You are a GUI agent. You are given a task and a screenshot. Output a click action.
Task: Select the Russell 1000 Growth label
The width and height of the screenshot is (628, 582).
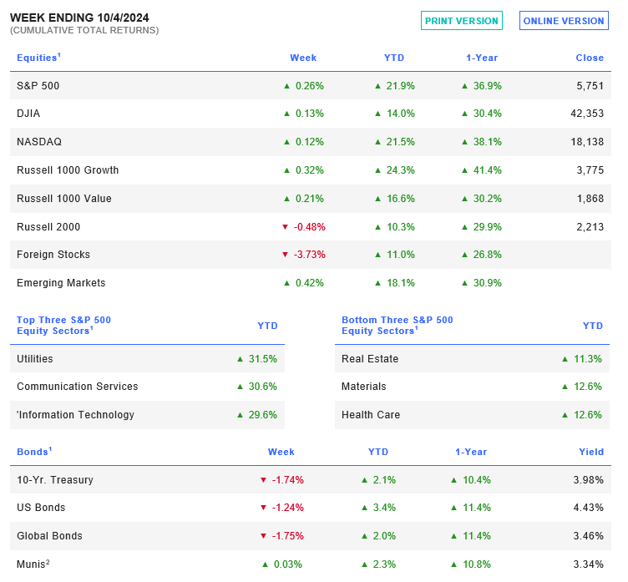click(68, 170)
